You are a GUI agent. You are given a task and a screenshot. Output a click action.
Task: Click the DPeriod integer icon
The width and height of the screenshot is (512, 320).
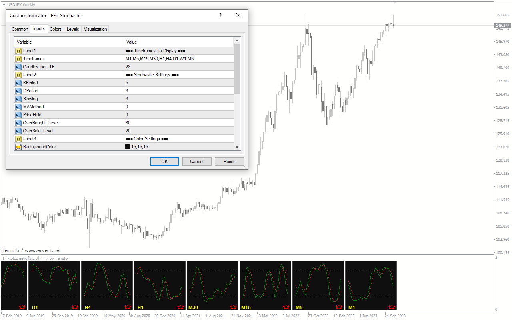pyautogui.click(x=18, y=91)
